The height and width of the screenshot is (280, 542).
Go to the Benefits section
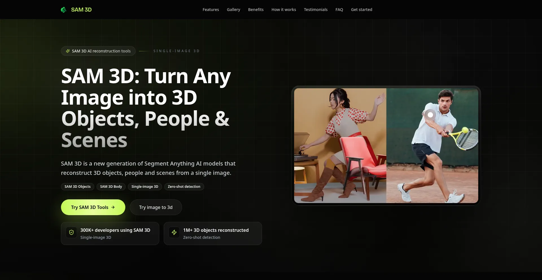point(256,10)
